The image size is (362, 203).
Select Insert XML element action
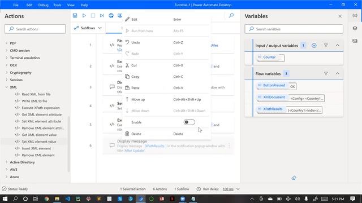pyautogui.click(x=36, y=148)
